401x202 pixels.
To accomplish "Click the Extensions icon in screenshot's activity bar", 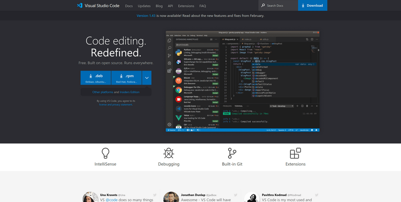I will point(169,71).
